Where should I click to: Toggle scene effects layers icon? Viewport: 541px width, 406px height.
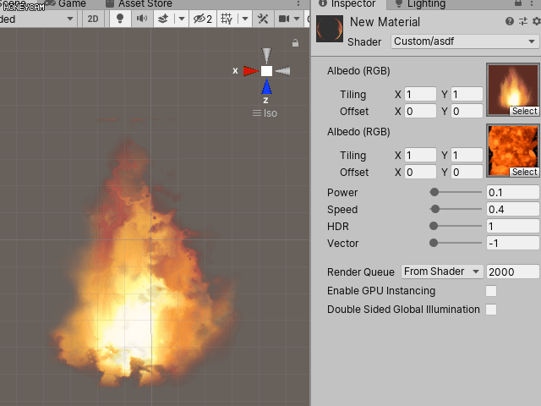pyautogui.click(x=163, y=19)
